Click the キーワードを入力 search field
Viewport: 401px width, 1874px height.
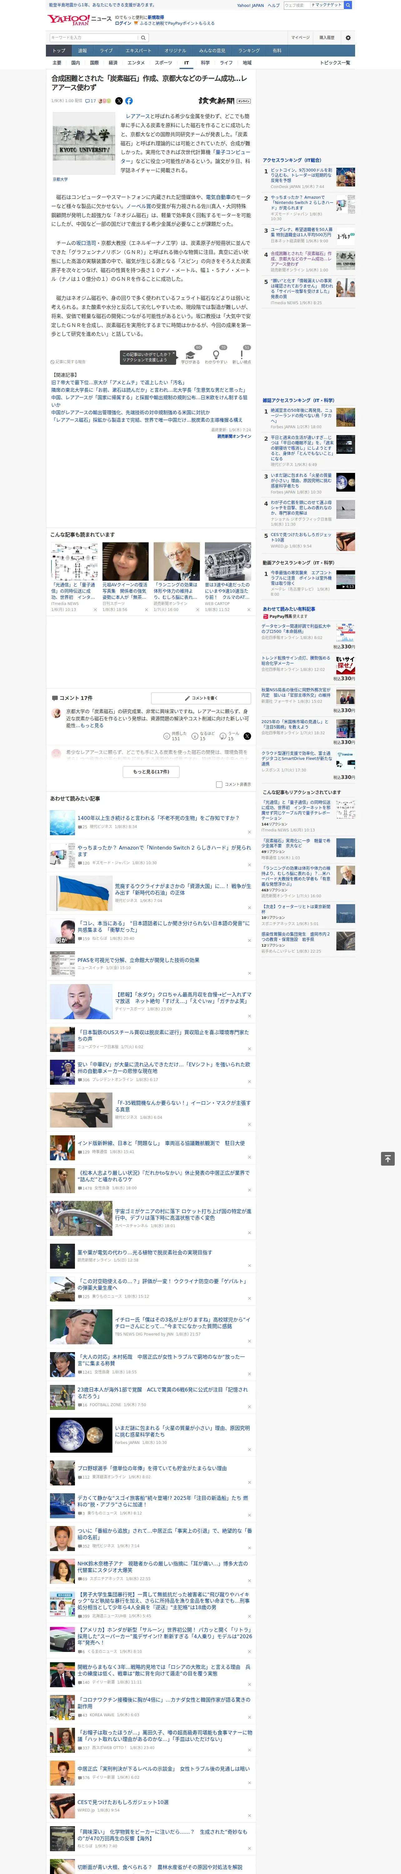pyautogui.click(x=94, y=38)
